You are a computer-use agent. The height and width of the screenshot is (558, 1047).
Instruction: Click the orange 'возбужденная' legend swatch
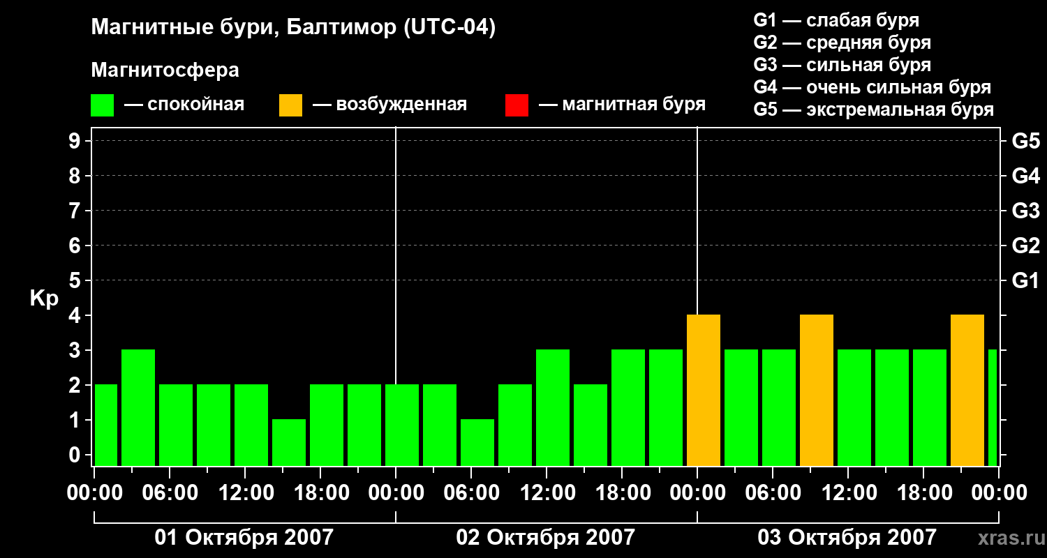pos(290,105)
